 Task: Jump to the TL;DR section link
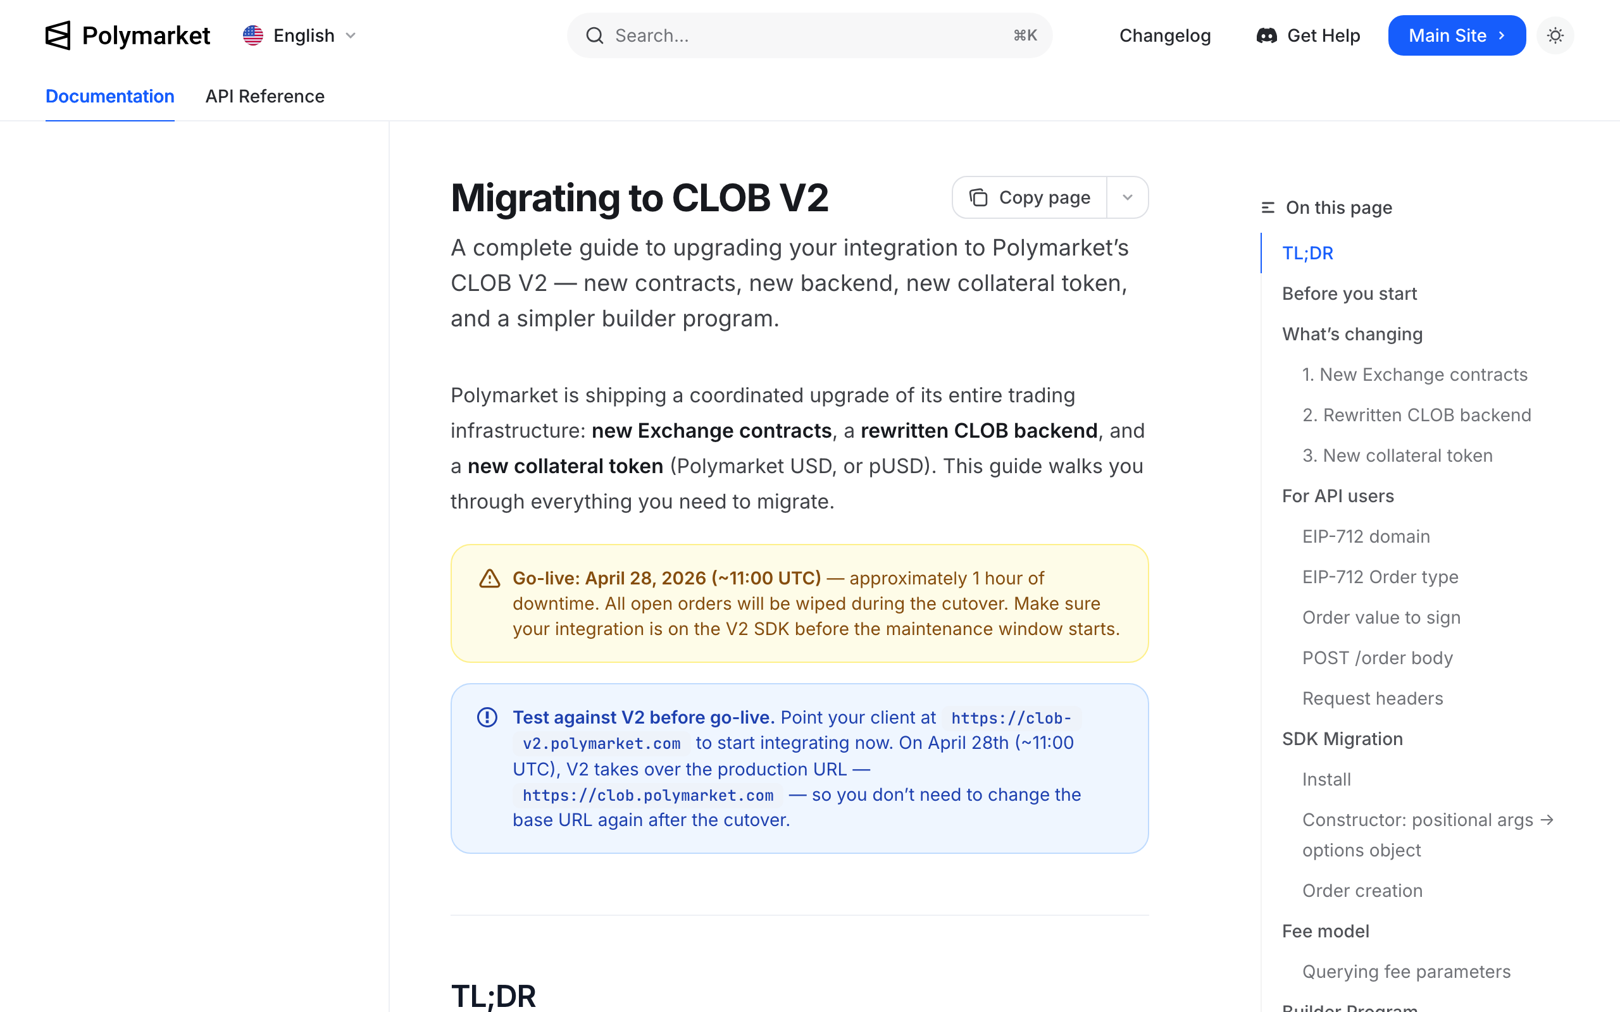(1307, 253)
